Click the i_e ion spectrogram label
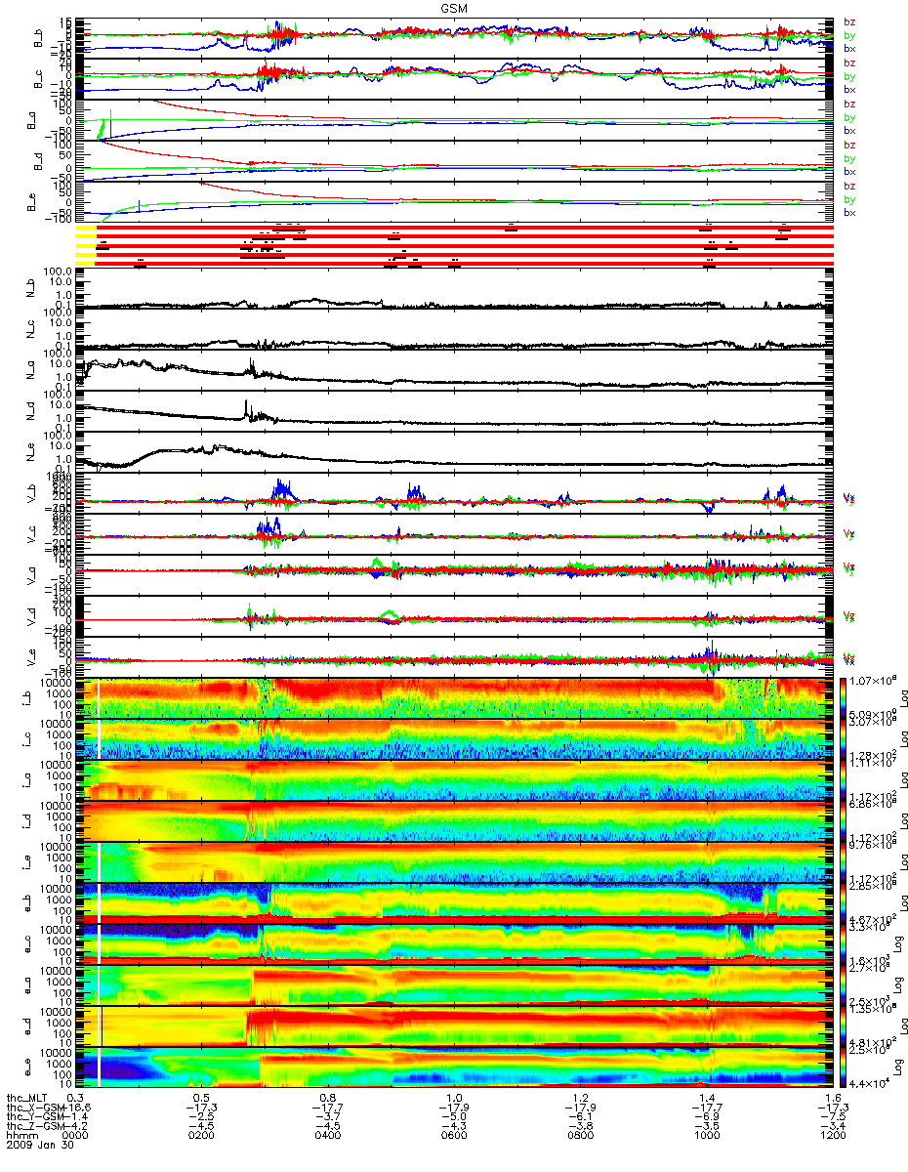The height and width of the screenshot is (1172, 908). 25,863
